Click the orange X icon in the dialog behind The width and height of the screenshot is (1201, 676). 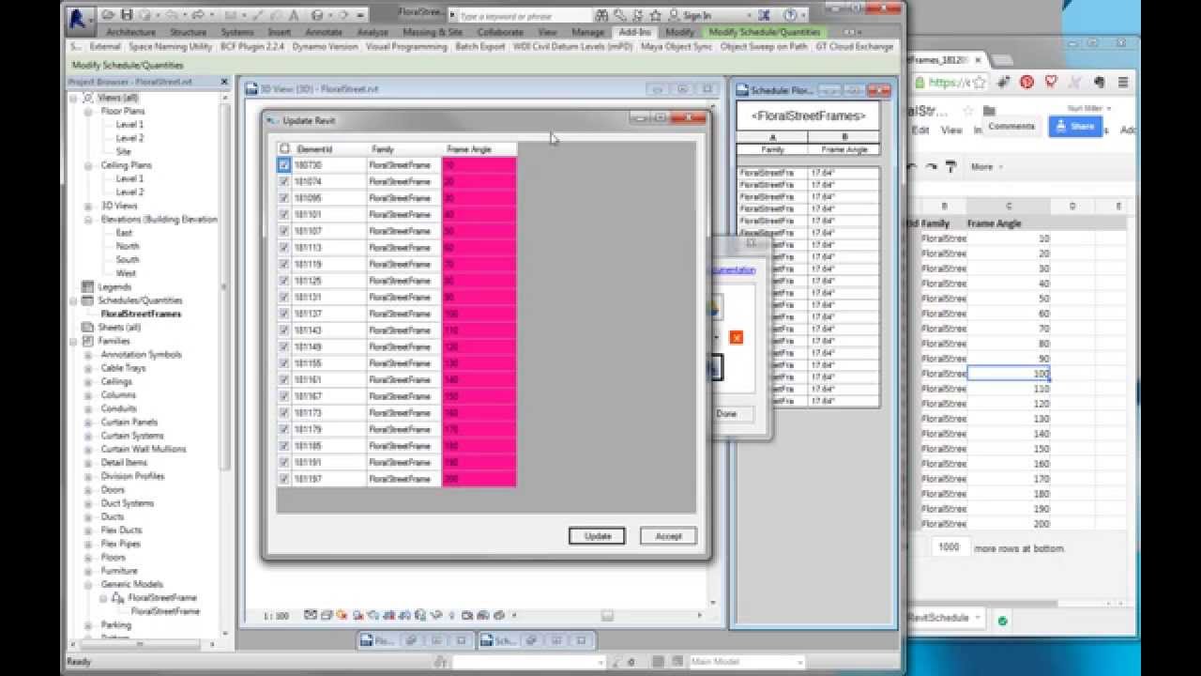(x=736, y=337)
